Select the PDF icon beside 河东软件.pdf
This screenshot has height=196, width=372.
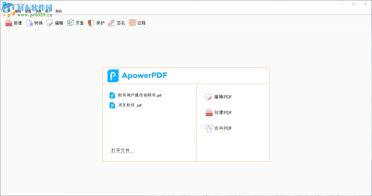click(112, 105)
